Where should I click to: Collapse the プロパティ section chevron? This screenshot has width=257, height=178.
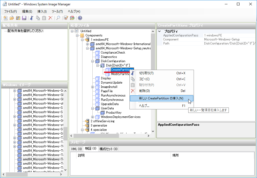pyautogui.click(x=160, y=31)
